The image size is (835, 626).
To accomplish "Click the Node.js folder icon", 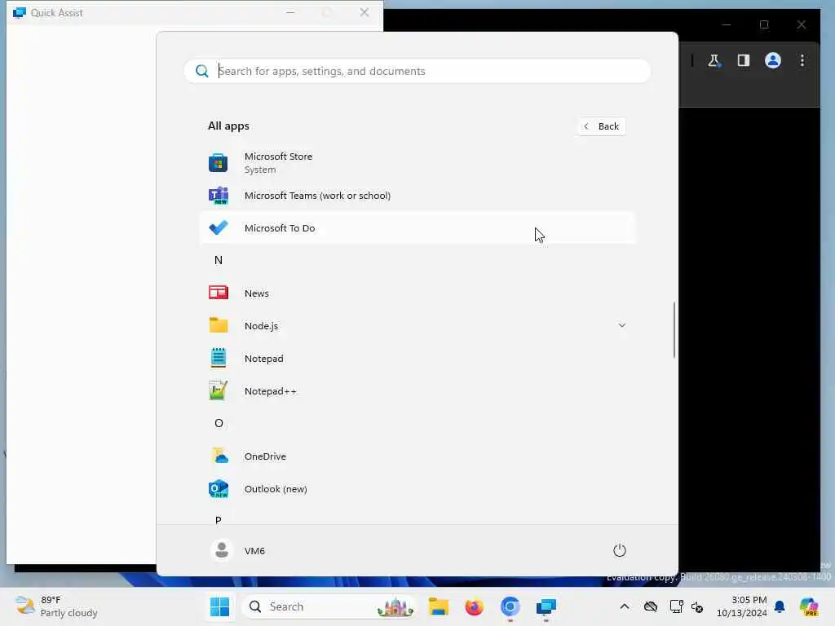I will (x=219, y=325).
